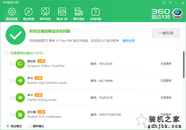
Task: Click the 重新检测 link
Action: (128, 41)
